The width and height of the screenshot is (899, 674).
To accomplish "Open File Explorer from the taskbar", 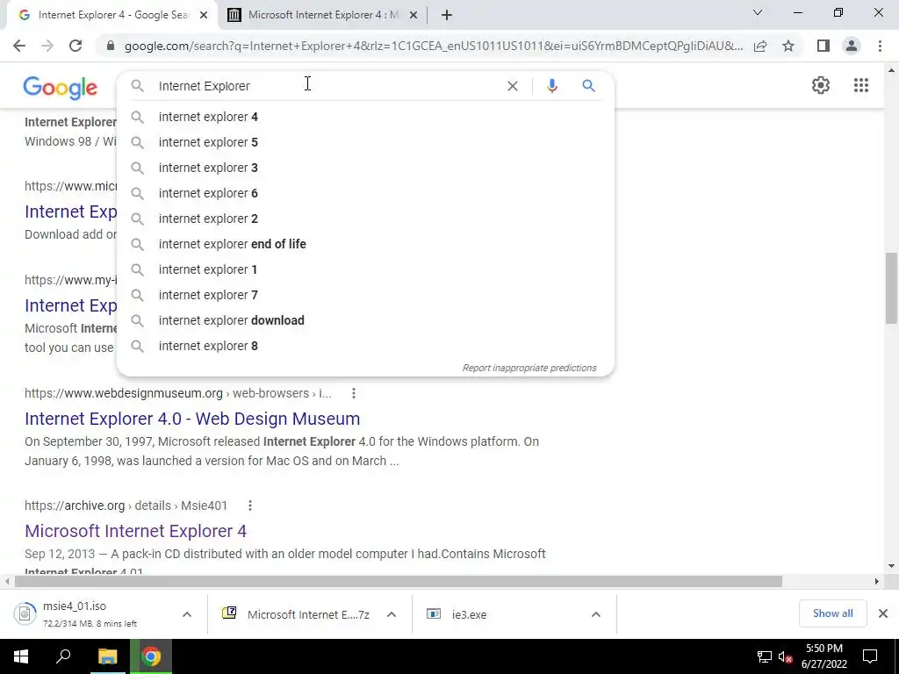I will (107, 656).
